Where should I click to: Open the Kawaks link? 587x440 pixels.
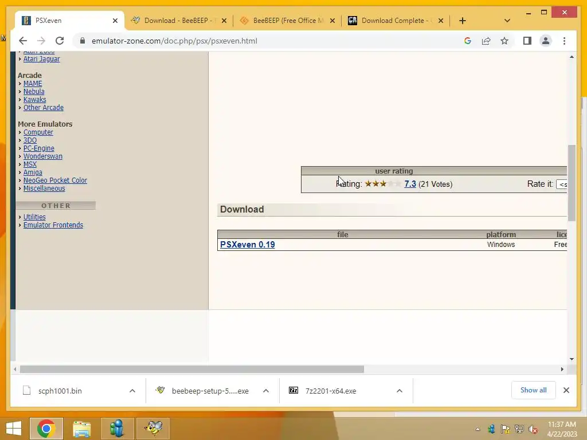34,100
